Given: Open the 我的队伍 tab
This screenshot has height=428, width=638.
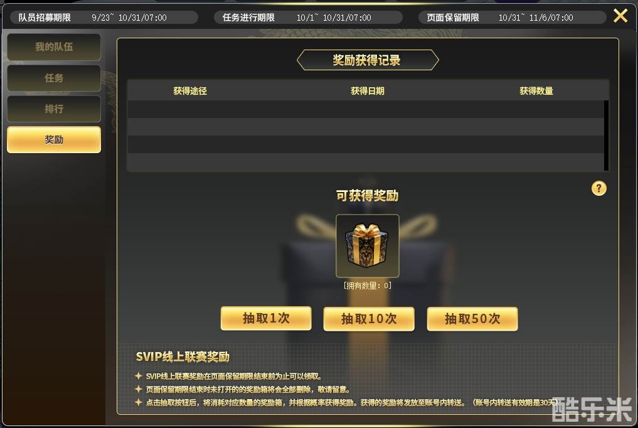Looking at the screenshot, I should click(x=54, y=47).
